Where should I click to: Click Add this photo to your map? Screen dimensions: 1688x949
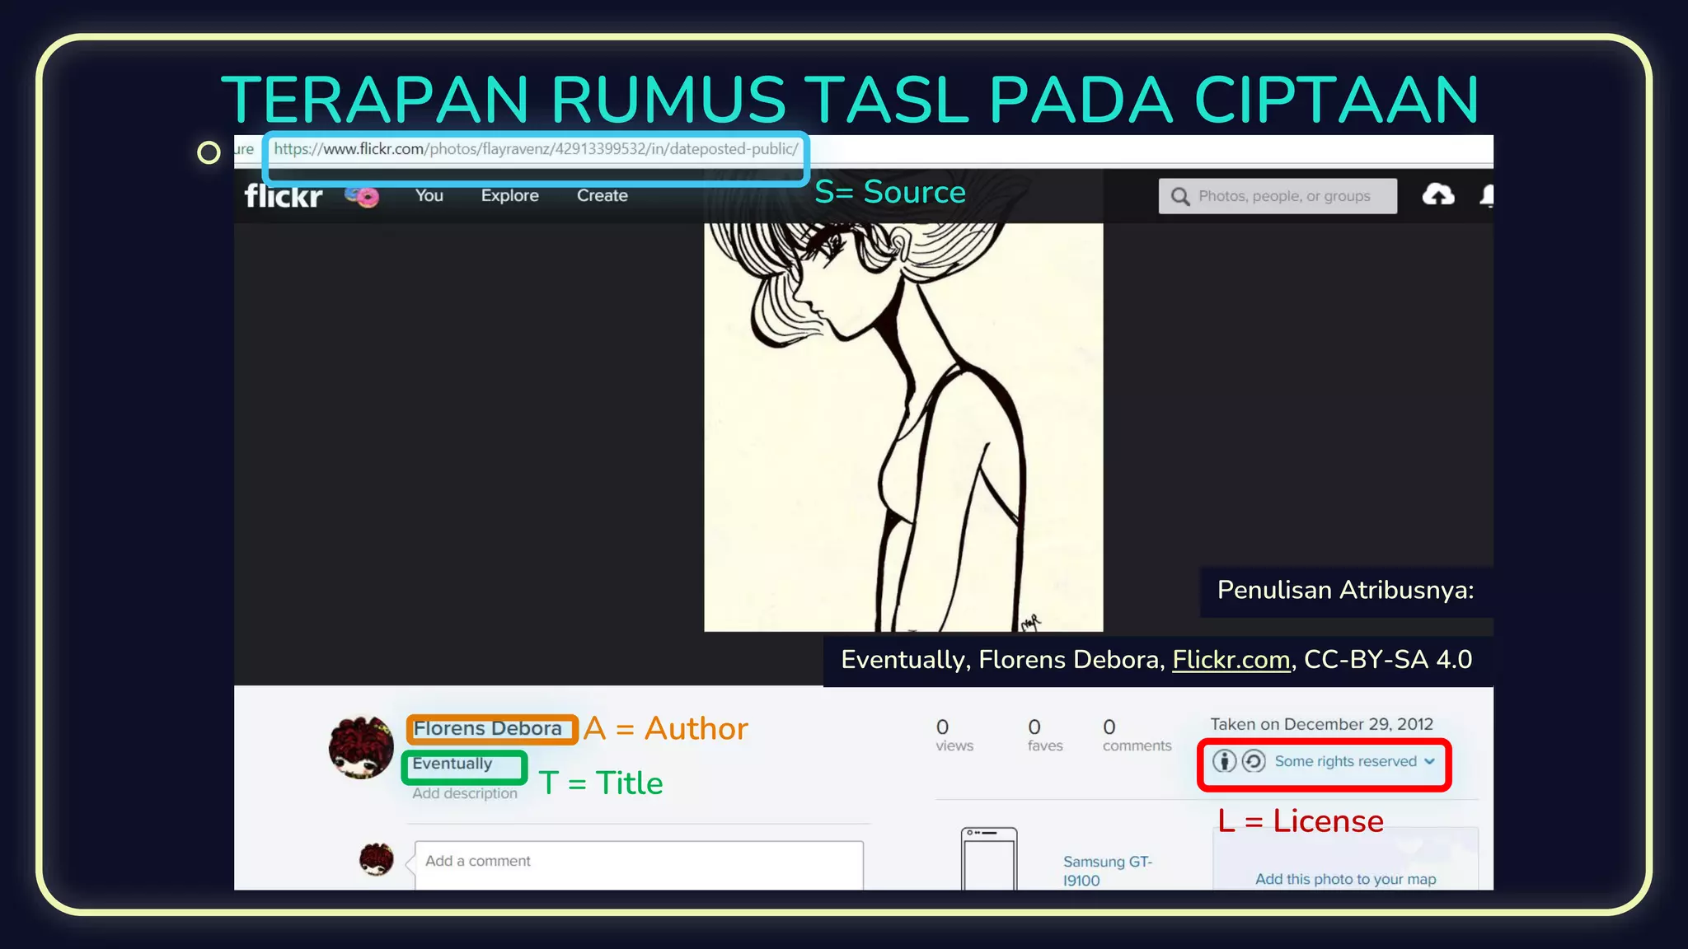[x=1344, y=879]
